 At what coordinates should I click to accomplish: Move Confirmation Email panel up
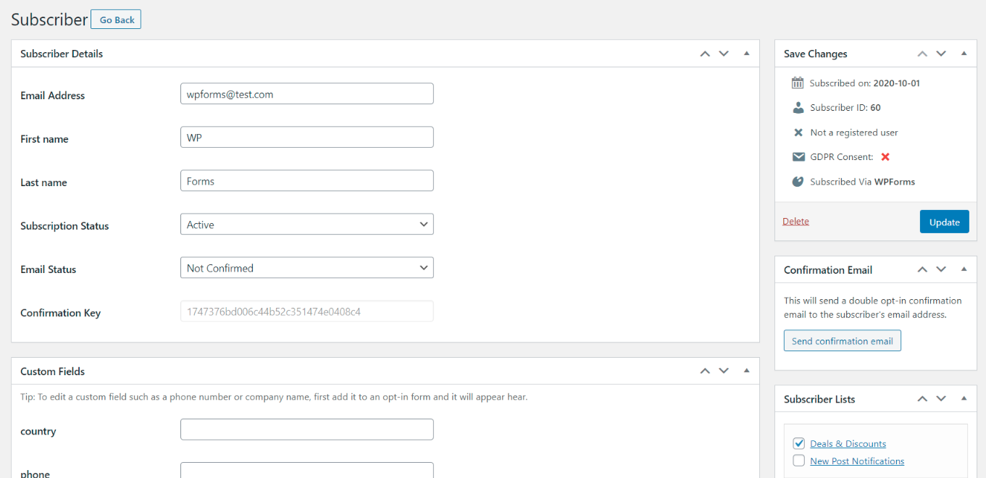point(922,269)
